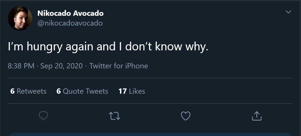
Task: Click the word Likes in the stats row
Action: [137, 91]
